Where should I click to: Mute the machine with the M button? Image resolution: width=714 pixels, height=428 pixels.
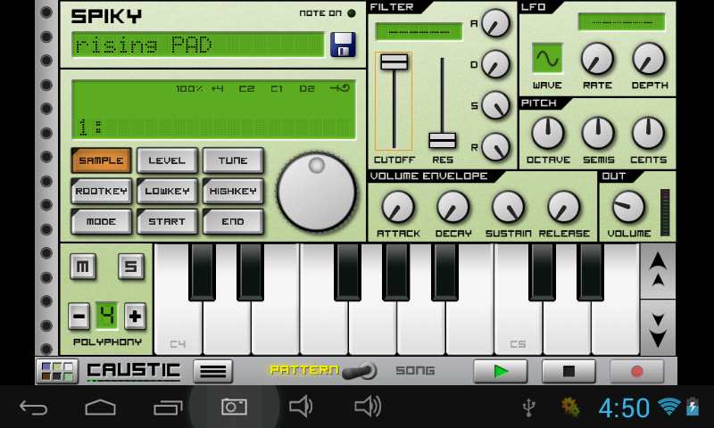pyautogui.click(x=83, y=266)
